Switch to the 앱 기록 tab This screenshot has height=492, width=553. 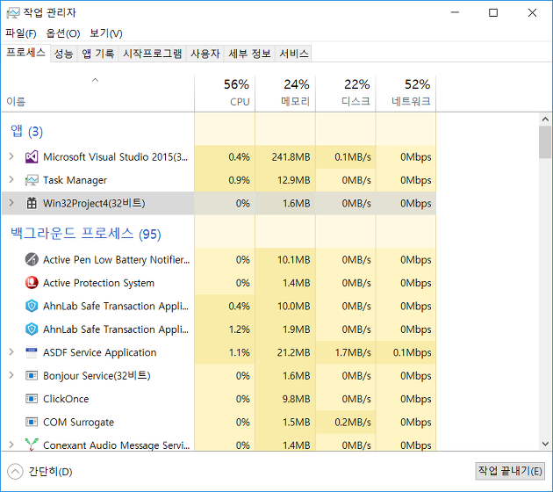tap(98, 54)
